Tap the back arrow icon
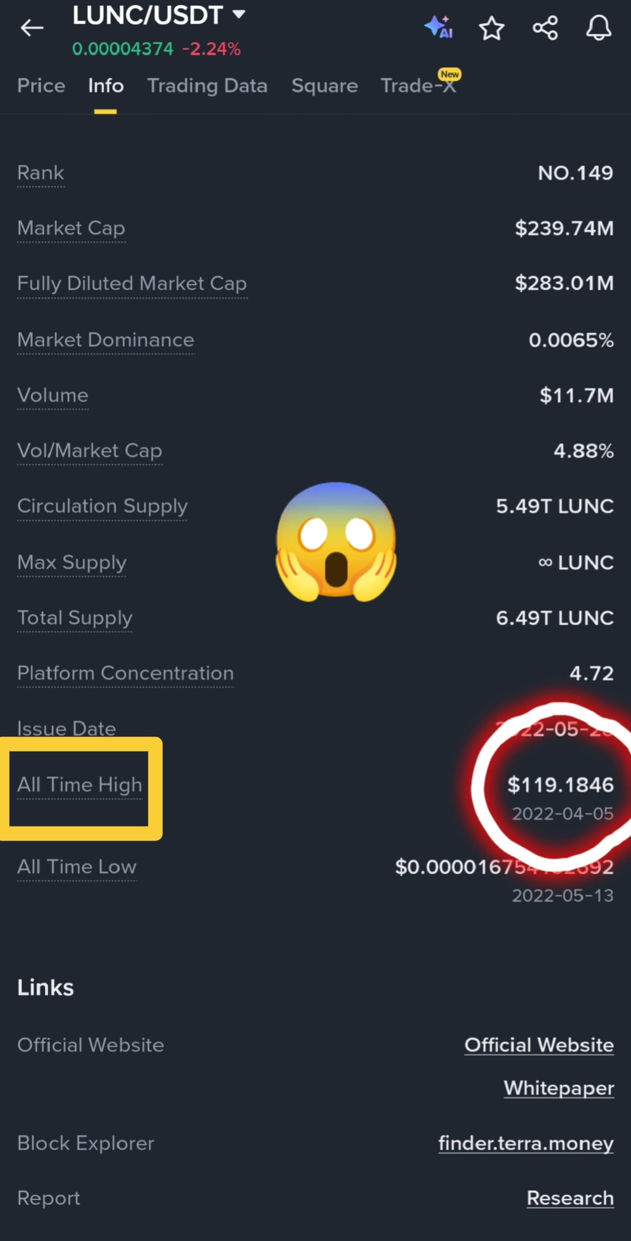This screenshot has height=1241, width=631. [x=32, y=28]
